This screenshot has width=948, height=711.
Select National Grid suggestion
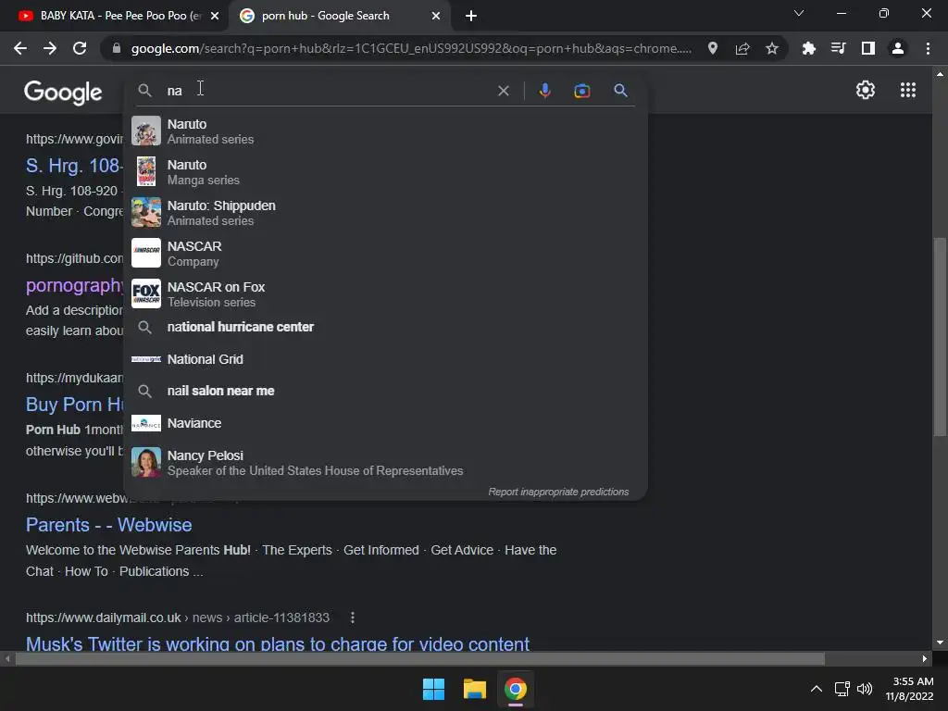[x=385, y=359]
